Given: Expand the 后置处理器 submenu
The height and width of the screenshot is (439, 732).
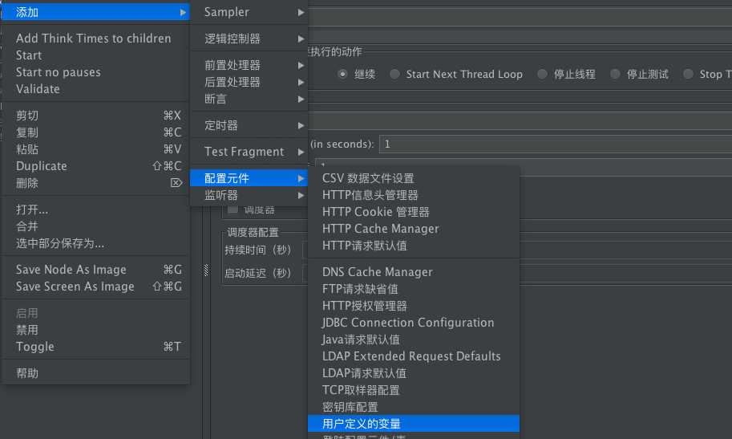Looking at the screenshot, I should tap(249, 82).
